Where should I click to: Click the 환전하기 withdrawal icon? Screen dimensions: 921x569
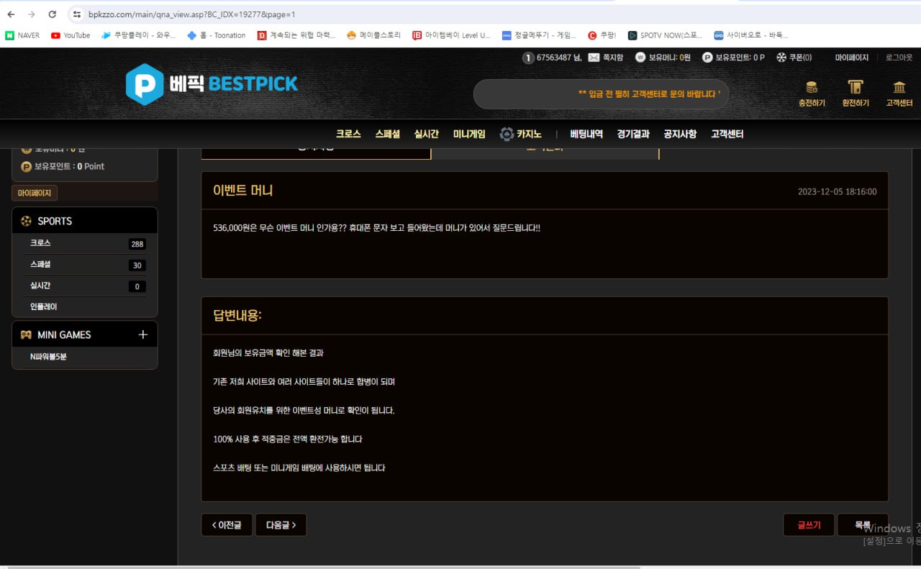tap(855, 88)
